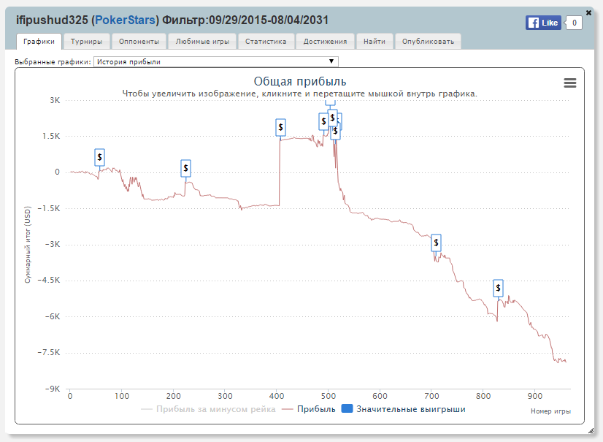Open the chart hamburger menu

click(x=570, y=83)
